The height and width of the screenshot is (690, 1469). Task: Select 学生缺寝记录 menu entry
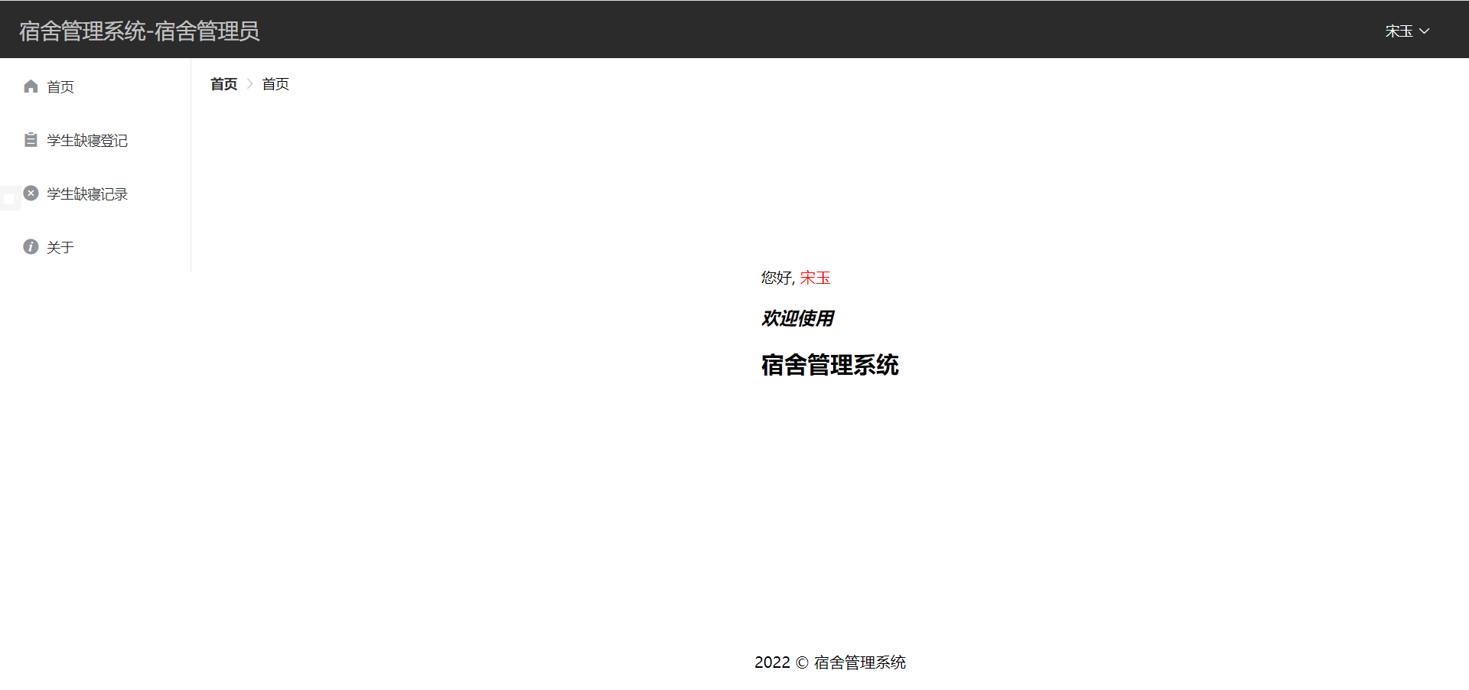[95, 194]
